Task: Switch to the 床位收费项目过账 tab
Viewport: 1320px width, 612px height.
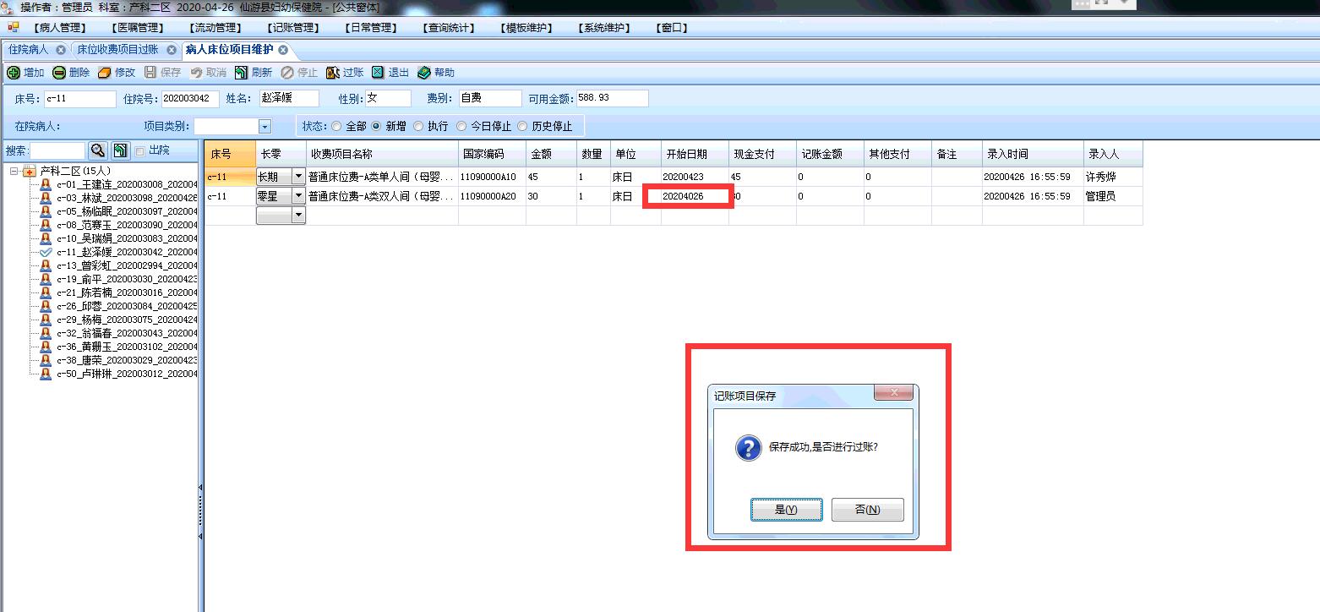Action: [117, 50]
